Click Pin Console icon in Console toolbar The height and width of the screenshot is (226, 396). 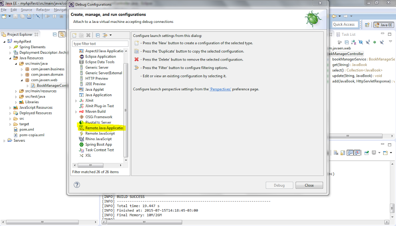coord(367,153)
